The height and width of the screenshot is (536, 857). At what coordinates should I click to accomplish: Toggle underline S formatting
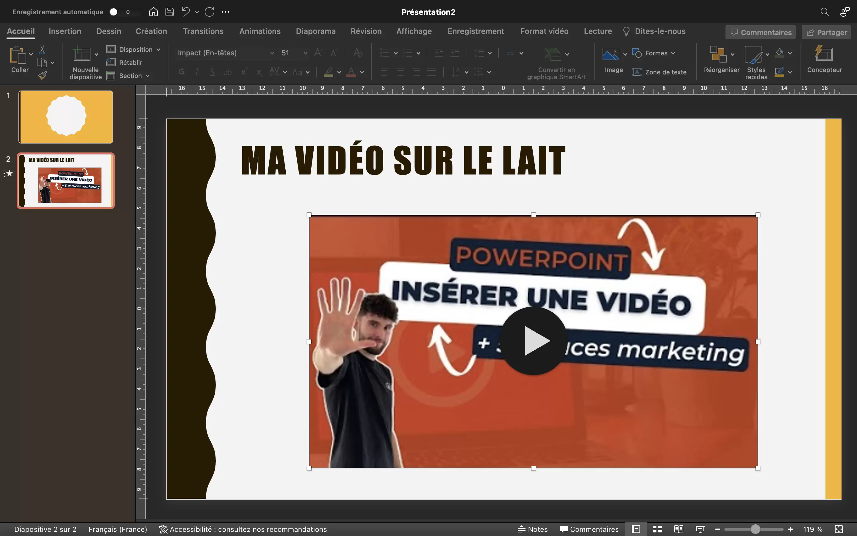[x=212, y=72]
